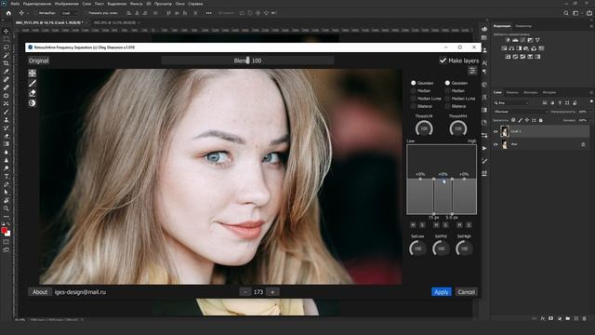
Task: Click the Original button
Action: point(39,60)
